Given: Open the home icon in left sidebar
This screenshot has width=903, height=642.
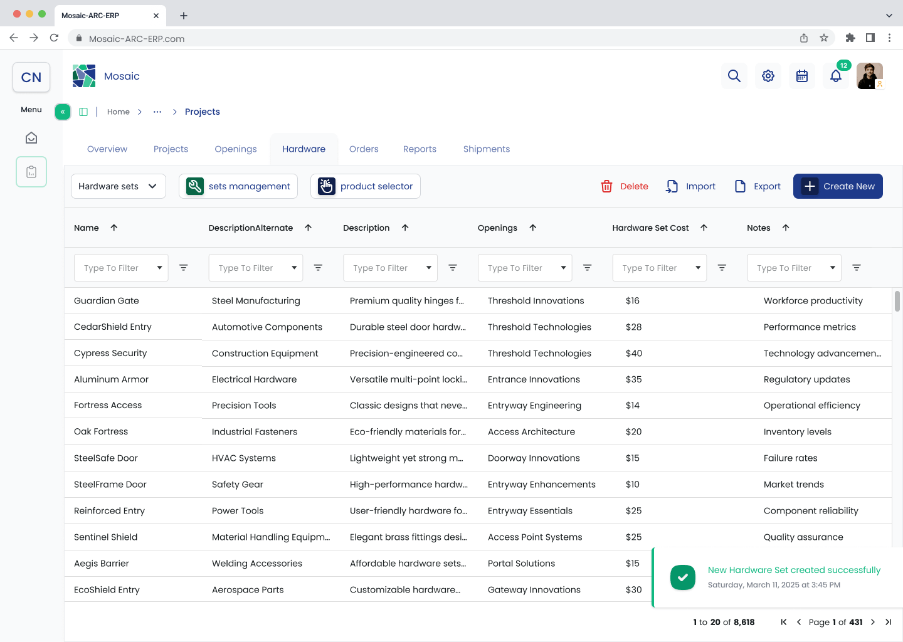Looking at the screenshot, I should coord(31,138).
